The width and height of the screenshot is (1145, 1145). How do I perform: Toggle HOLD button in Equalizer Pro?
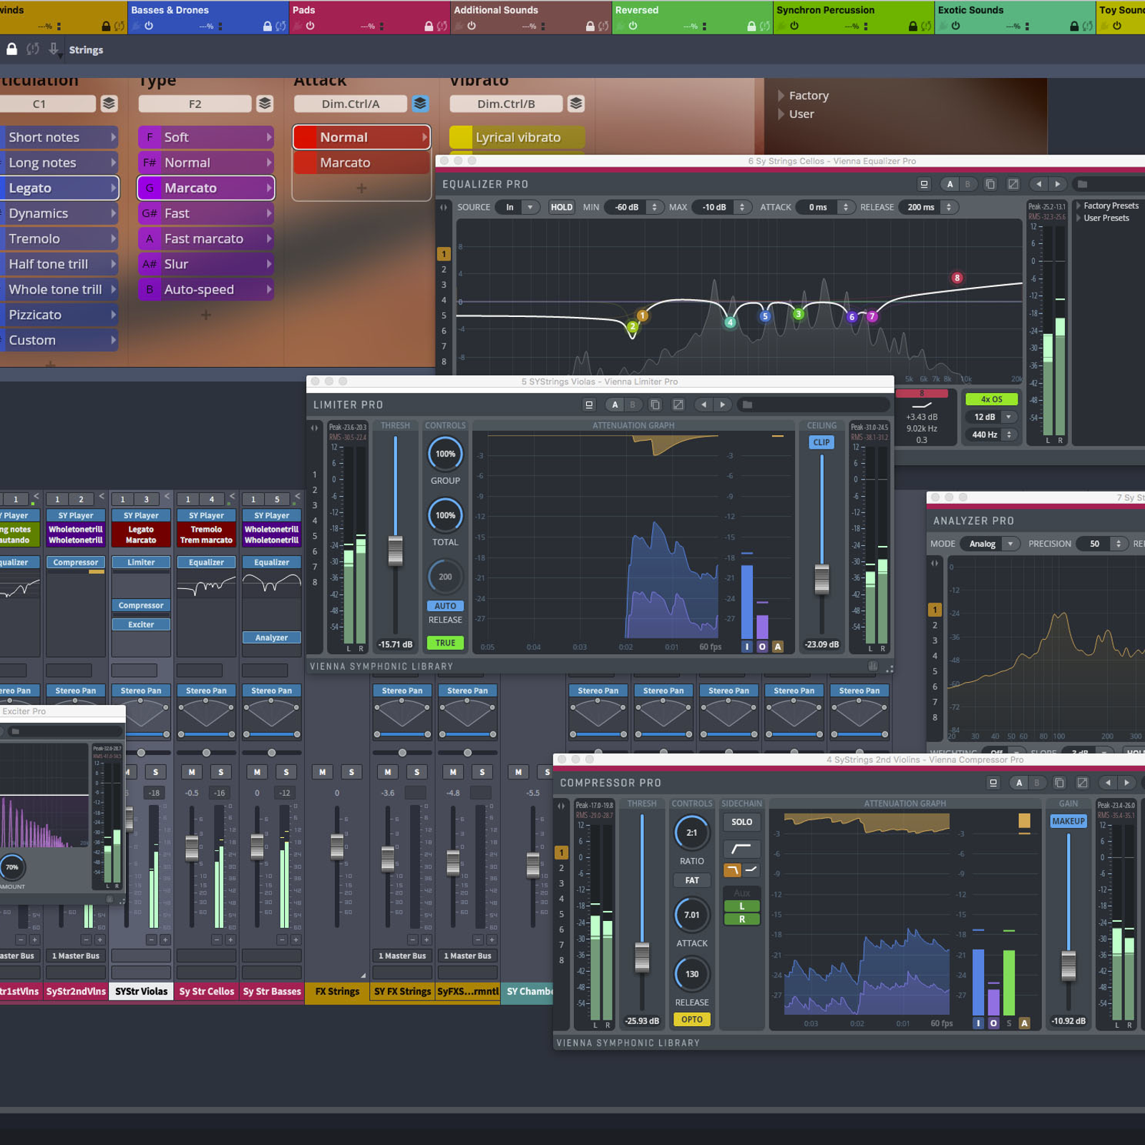click(562, 208)
